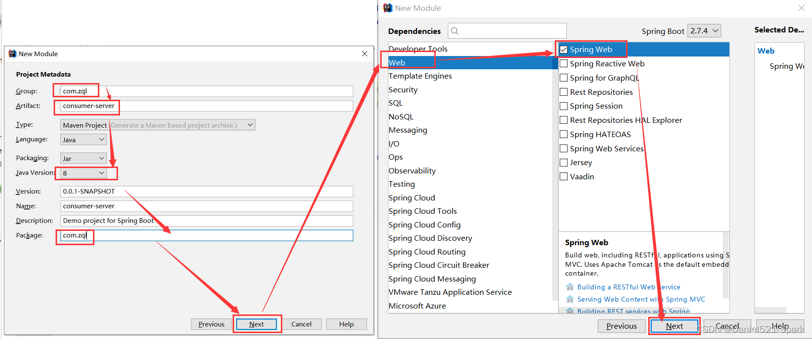The width and height of the screenshot is (812, 339).
Task: Close the left New Module dialog
Action: point(364,54)
